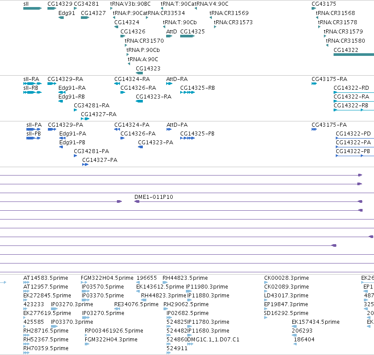Image resolution: width=374 pixels, height=355 pixels.
Task: Select the CG14329 gene glyph
Action: [52, 9]
